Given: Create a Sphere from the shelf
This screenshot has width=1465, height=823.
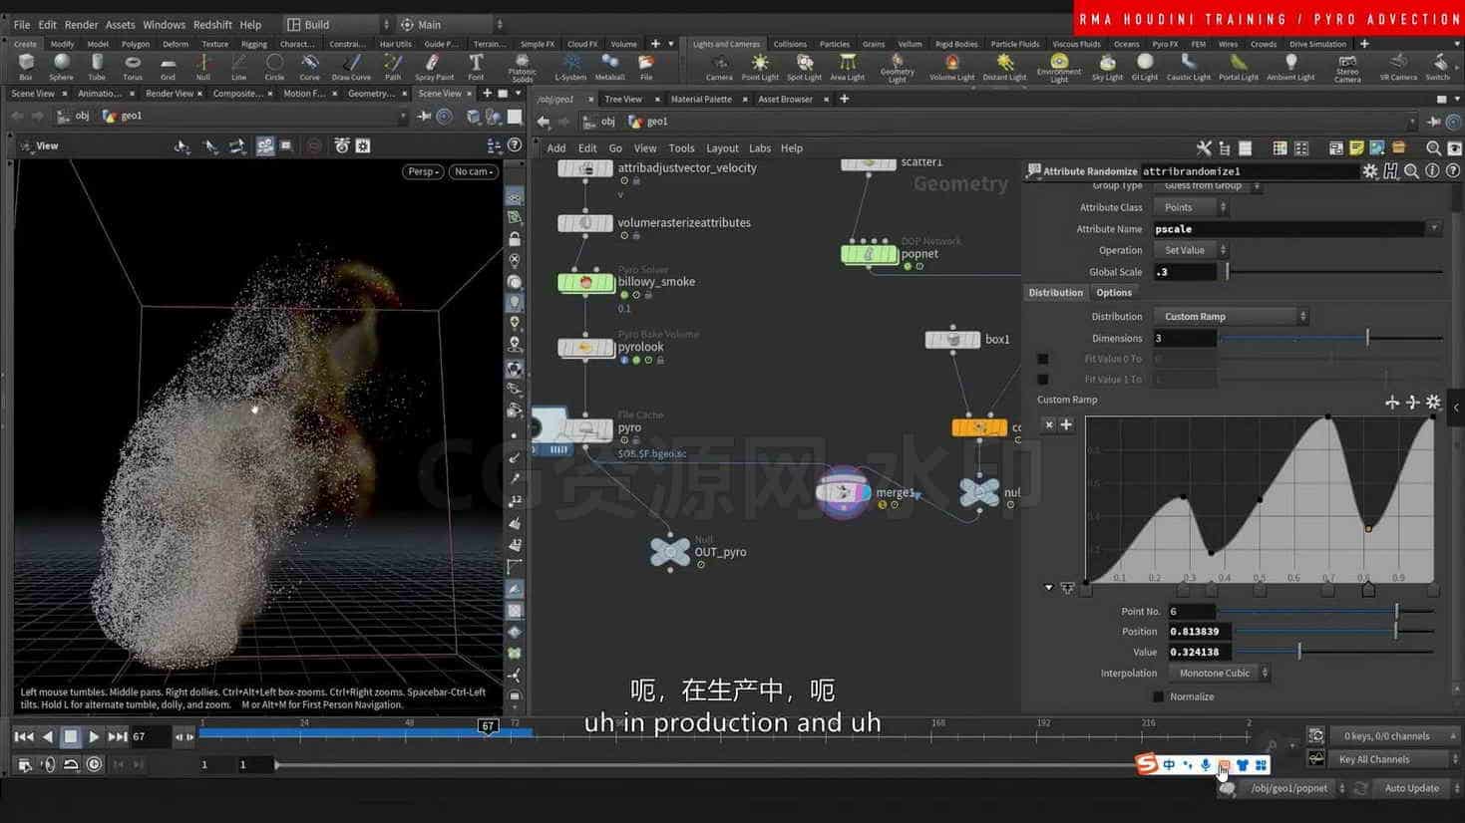Looking at the screenshot, I should (x=61, y=67).
